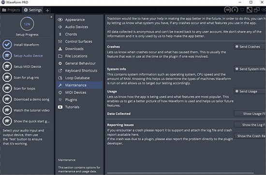266x175 pixels.
Task: Click the Scan for loops step icon
Action: (7, 88)
